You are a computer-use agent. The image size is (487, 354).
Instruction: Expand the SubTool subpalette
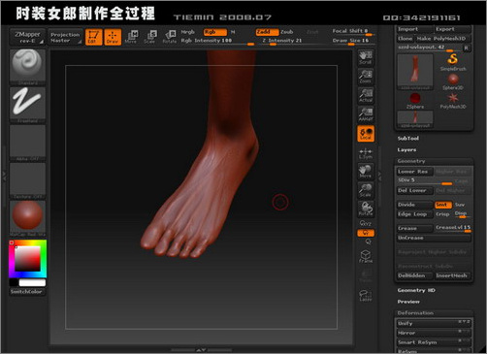point(408,139)
